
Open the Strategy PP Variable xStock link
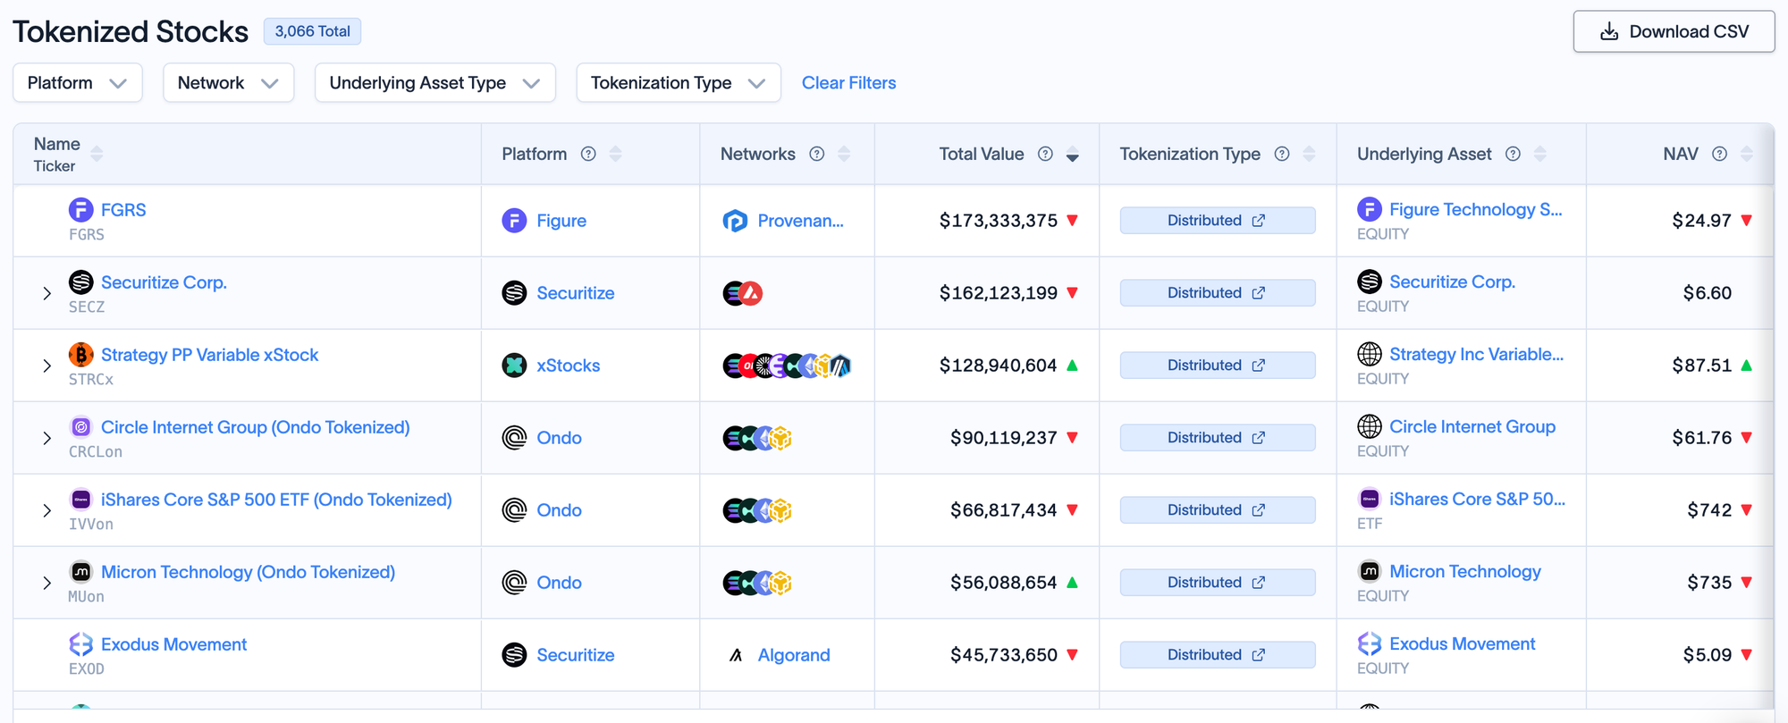click(209, 355)
